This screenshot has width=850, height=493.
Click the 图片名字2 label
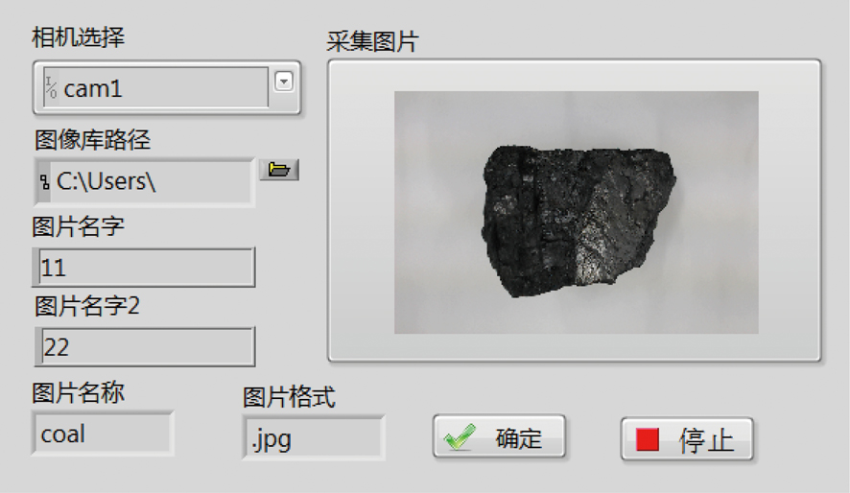86,306
